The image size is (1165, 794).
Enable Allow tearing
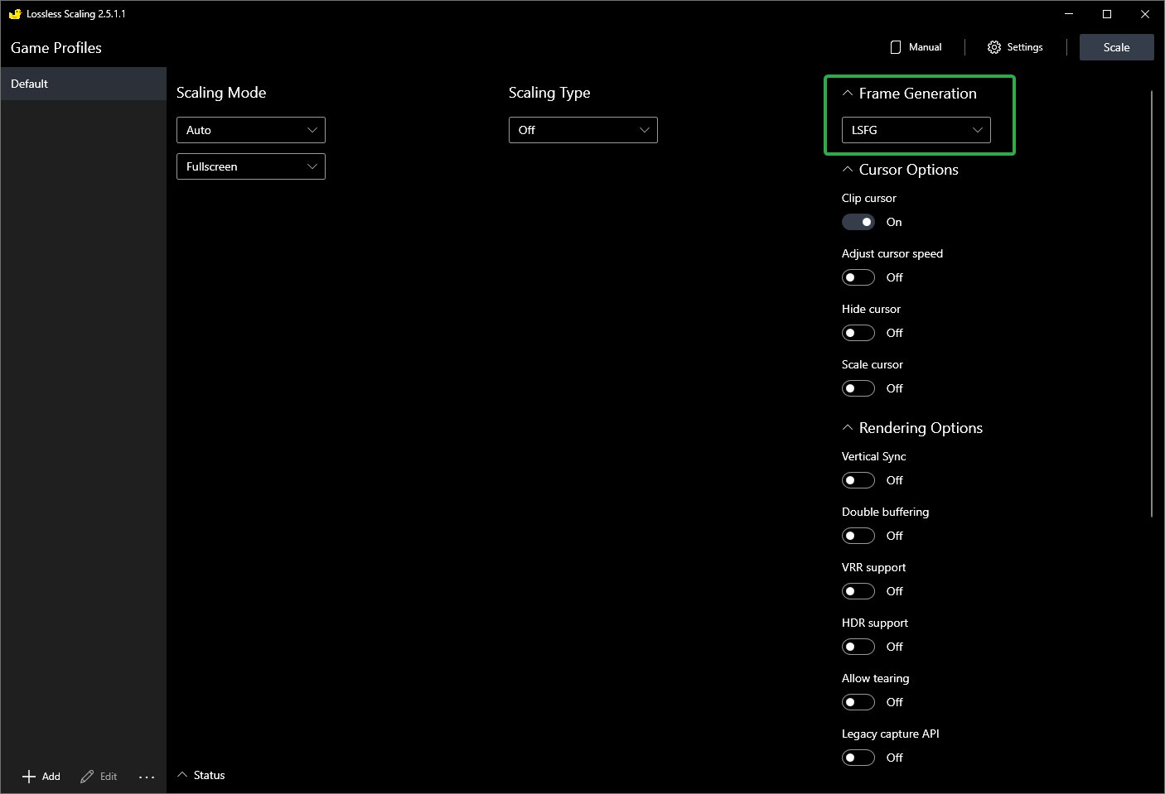point(858,701)
